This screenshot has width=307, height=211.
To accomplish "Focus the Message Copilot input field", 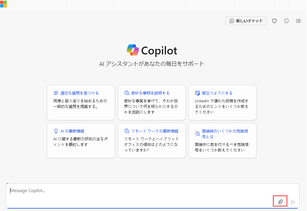I will pyautogui.click(x=152, y=196).
